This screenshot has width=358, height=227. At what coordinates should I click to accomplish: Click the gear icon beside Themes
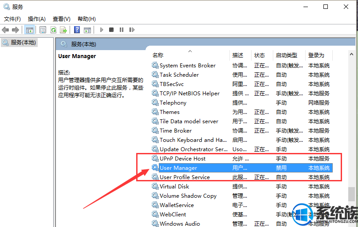pos(155,112)
